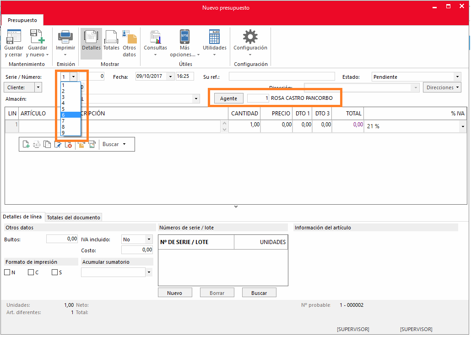Click the Guardar y cerrar icon

point(14,37)
